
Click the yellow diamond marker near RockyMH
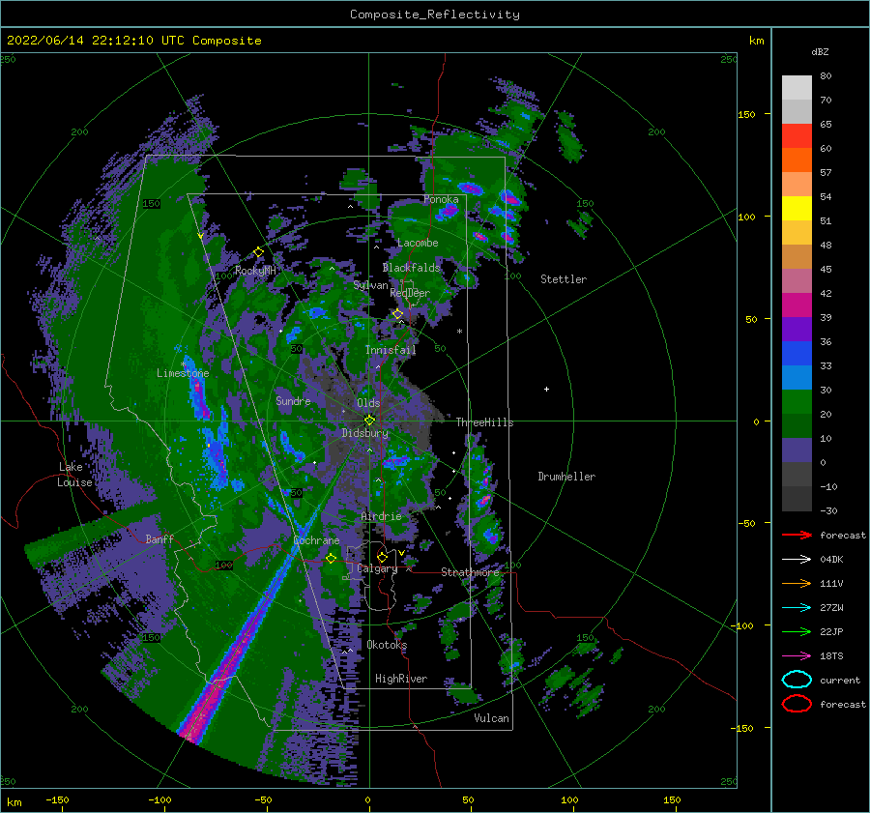coord(258,252)
